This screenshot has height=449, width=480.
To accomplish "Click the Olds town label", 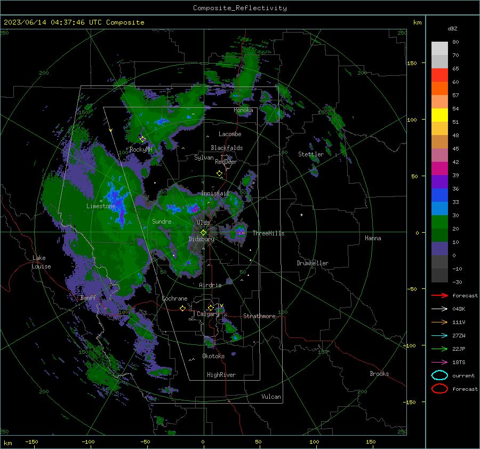I will point(203,223).
